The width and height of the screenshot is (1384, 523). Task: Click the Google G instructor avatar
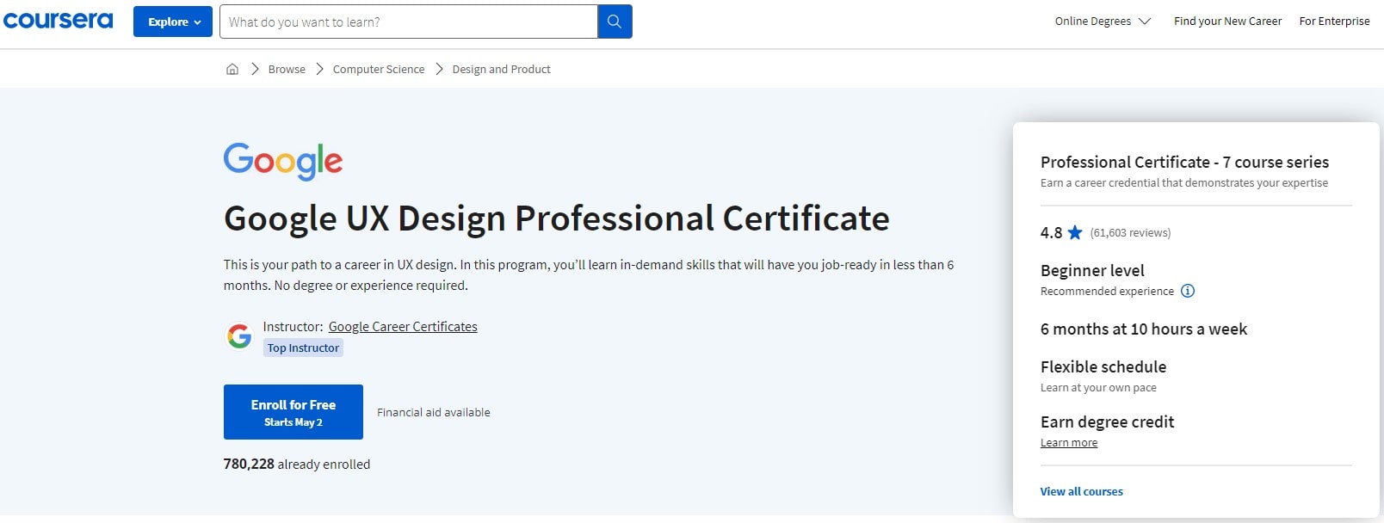point(239,336)
